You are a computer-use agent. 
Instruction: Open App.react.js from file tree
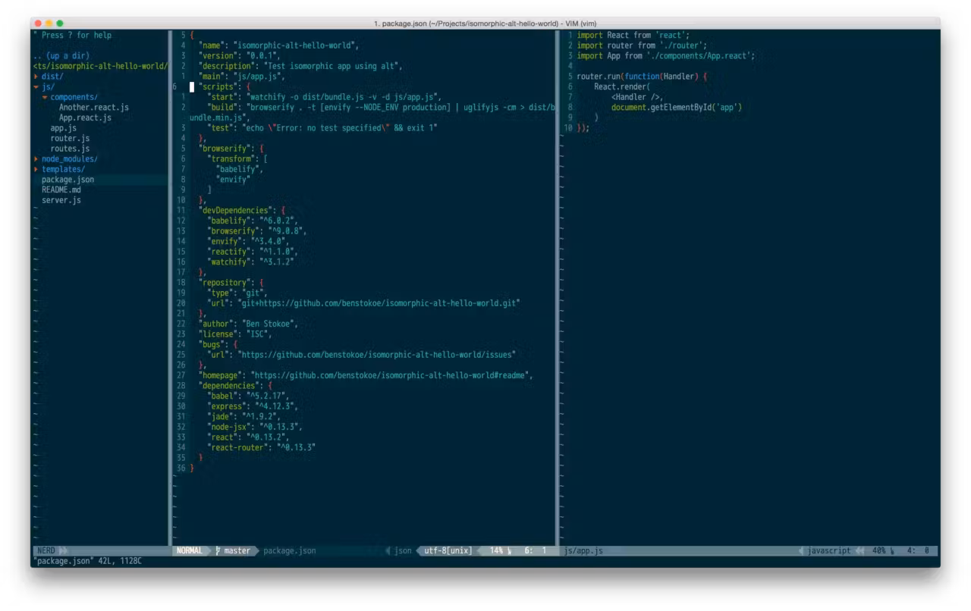click(85, 118)
